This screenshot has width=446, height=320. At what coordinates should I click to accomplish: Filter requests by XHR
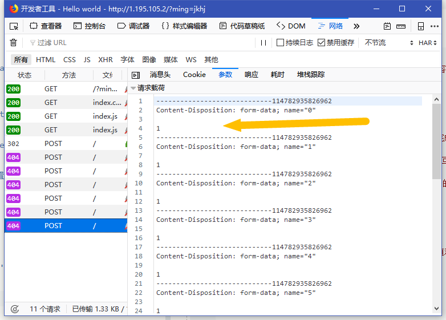[106, 60]
